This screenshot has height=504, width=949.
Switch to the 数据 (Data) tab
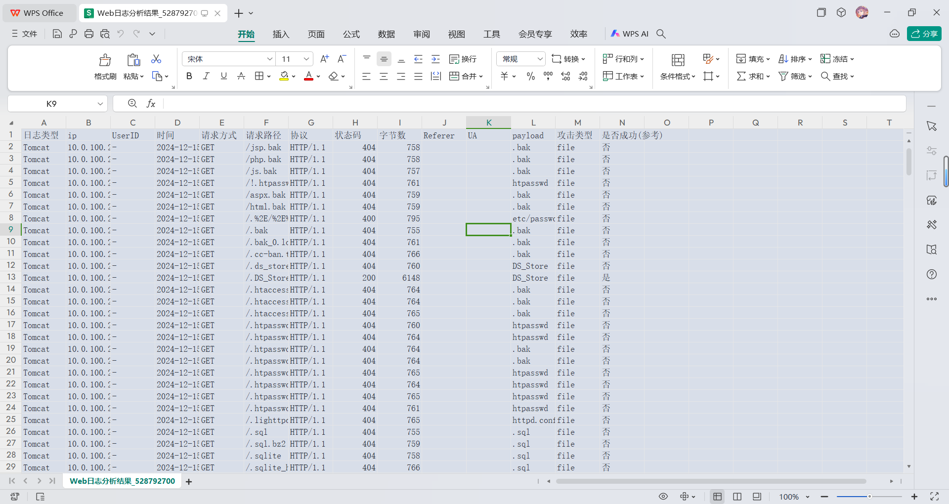(387, 34)
